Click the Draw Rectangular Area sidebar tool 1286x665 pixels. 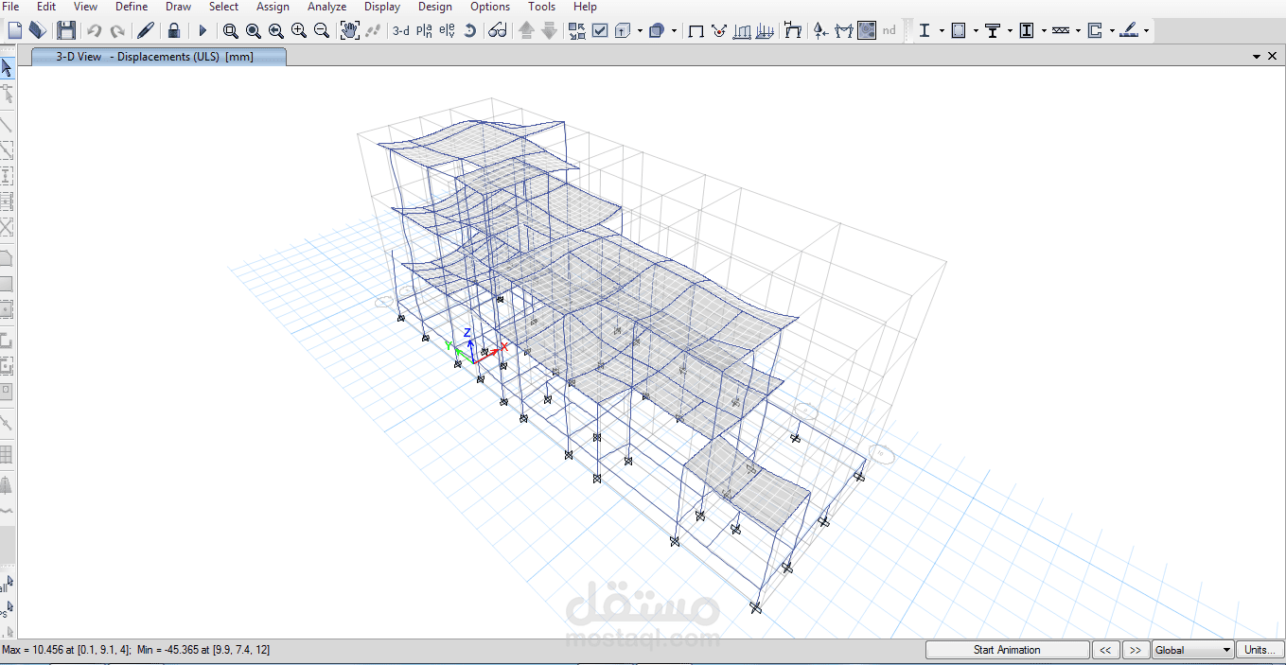[7, 284]
